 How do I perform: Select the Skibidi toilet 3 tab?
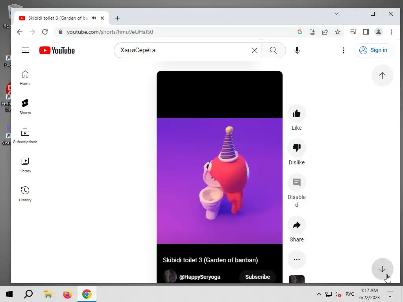click(61, 18)
